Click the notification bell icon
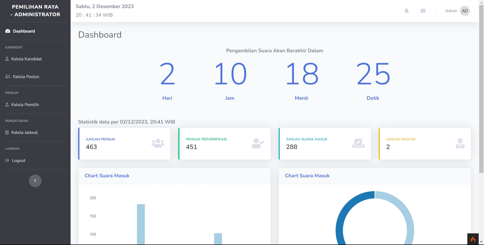This screenshot has width=484, height=245. (x=407, y=11)
